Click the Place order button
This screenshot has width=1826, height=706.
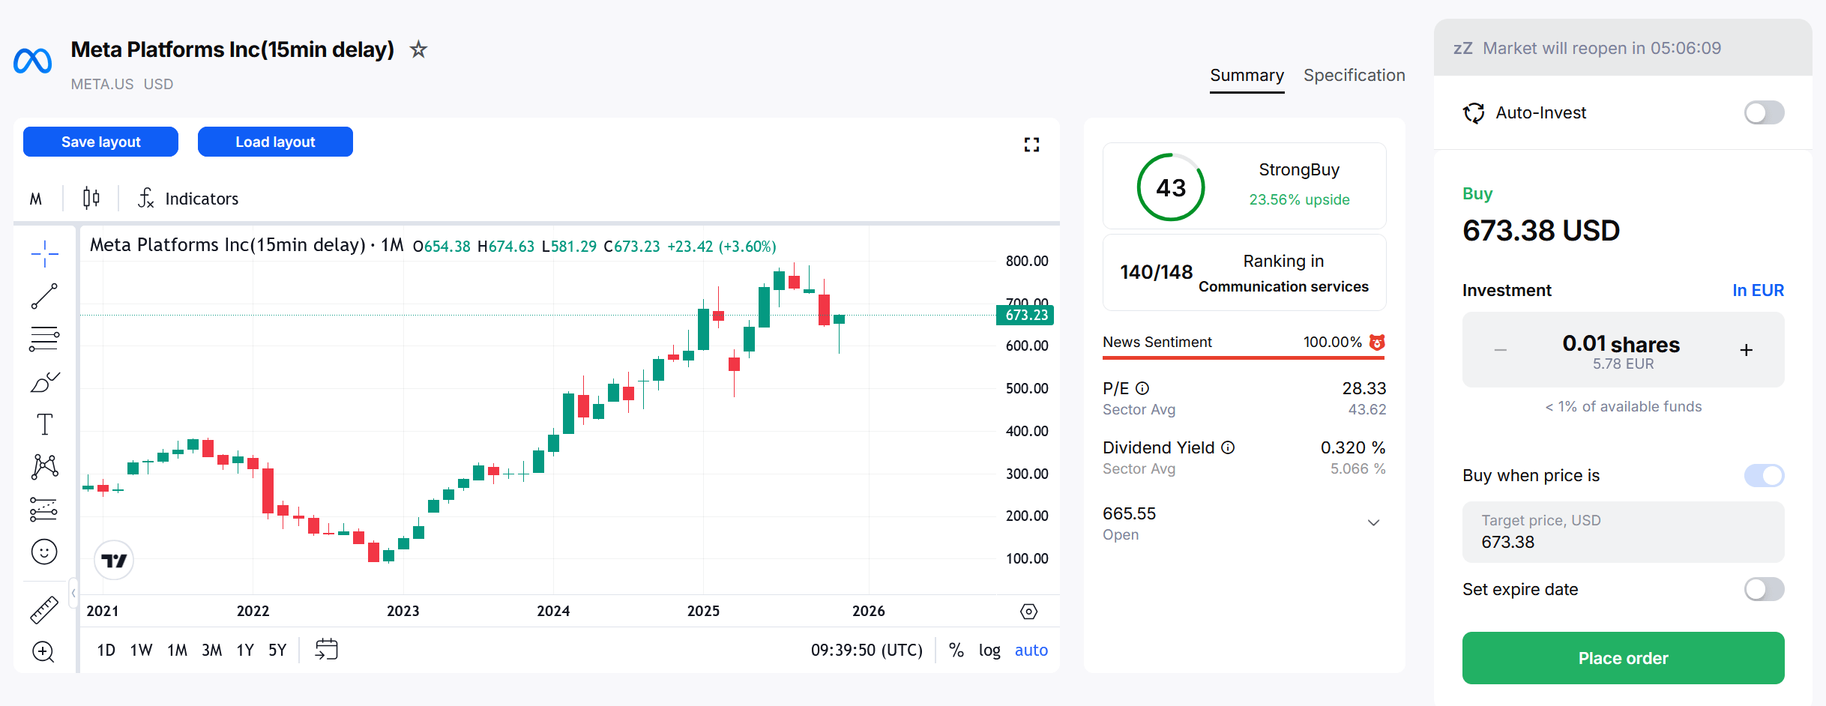[1623, 658]
